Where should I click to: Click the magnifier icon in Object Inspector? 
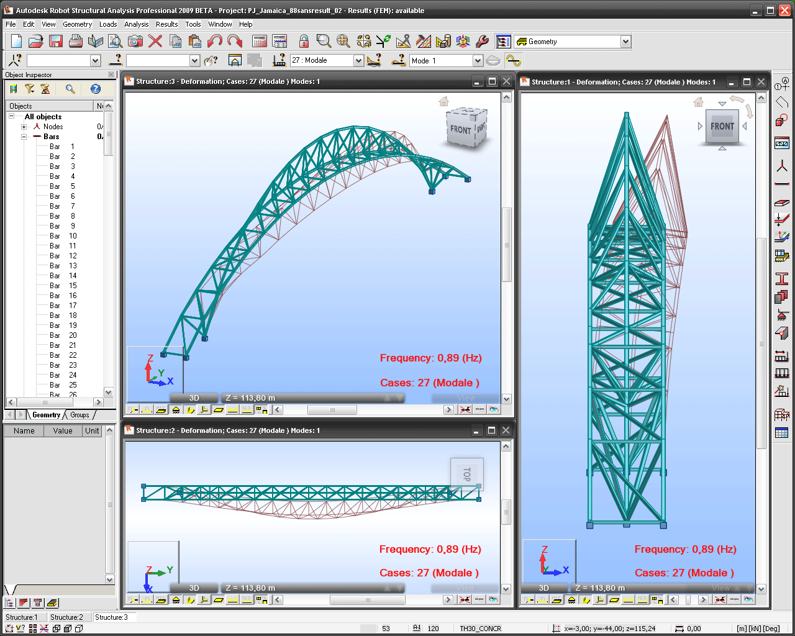[70, 89]
